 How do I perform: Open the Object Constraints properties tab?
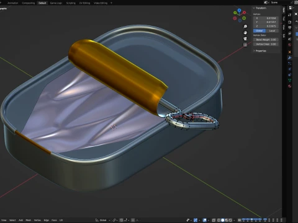click(290, 75)
